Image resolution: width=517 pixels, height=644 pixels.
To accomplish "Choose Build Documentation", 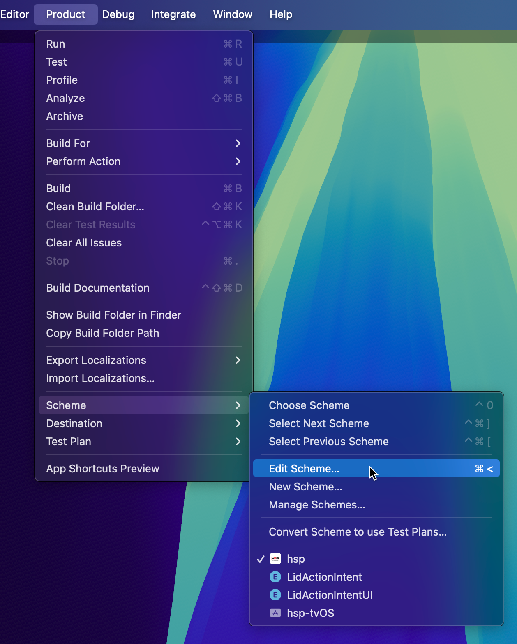I will (x=144, y=288).
